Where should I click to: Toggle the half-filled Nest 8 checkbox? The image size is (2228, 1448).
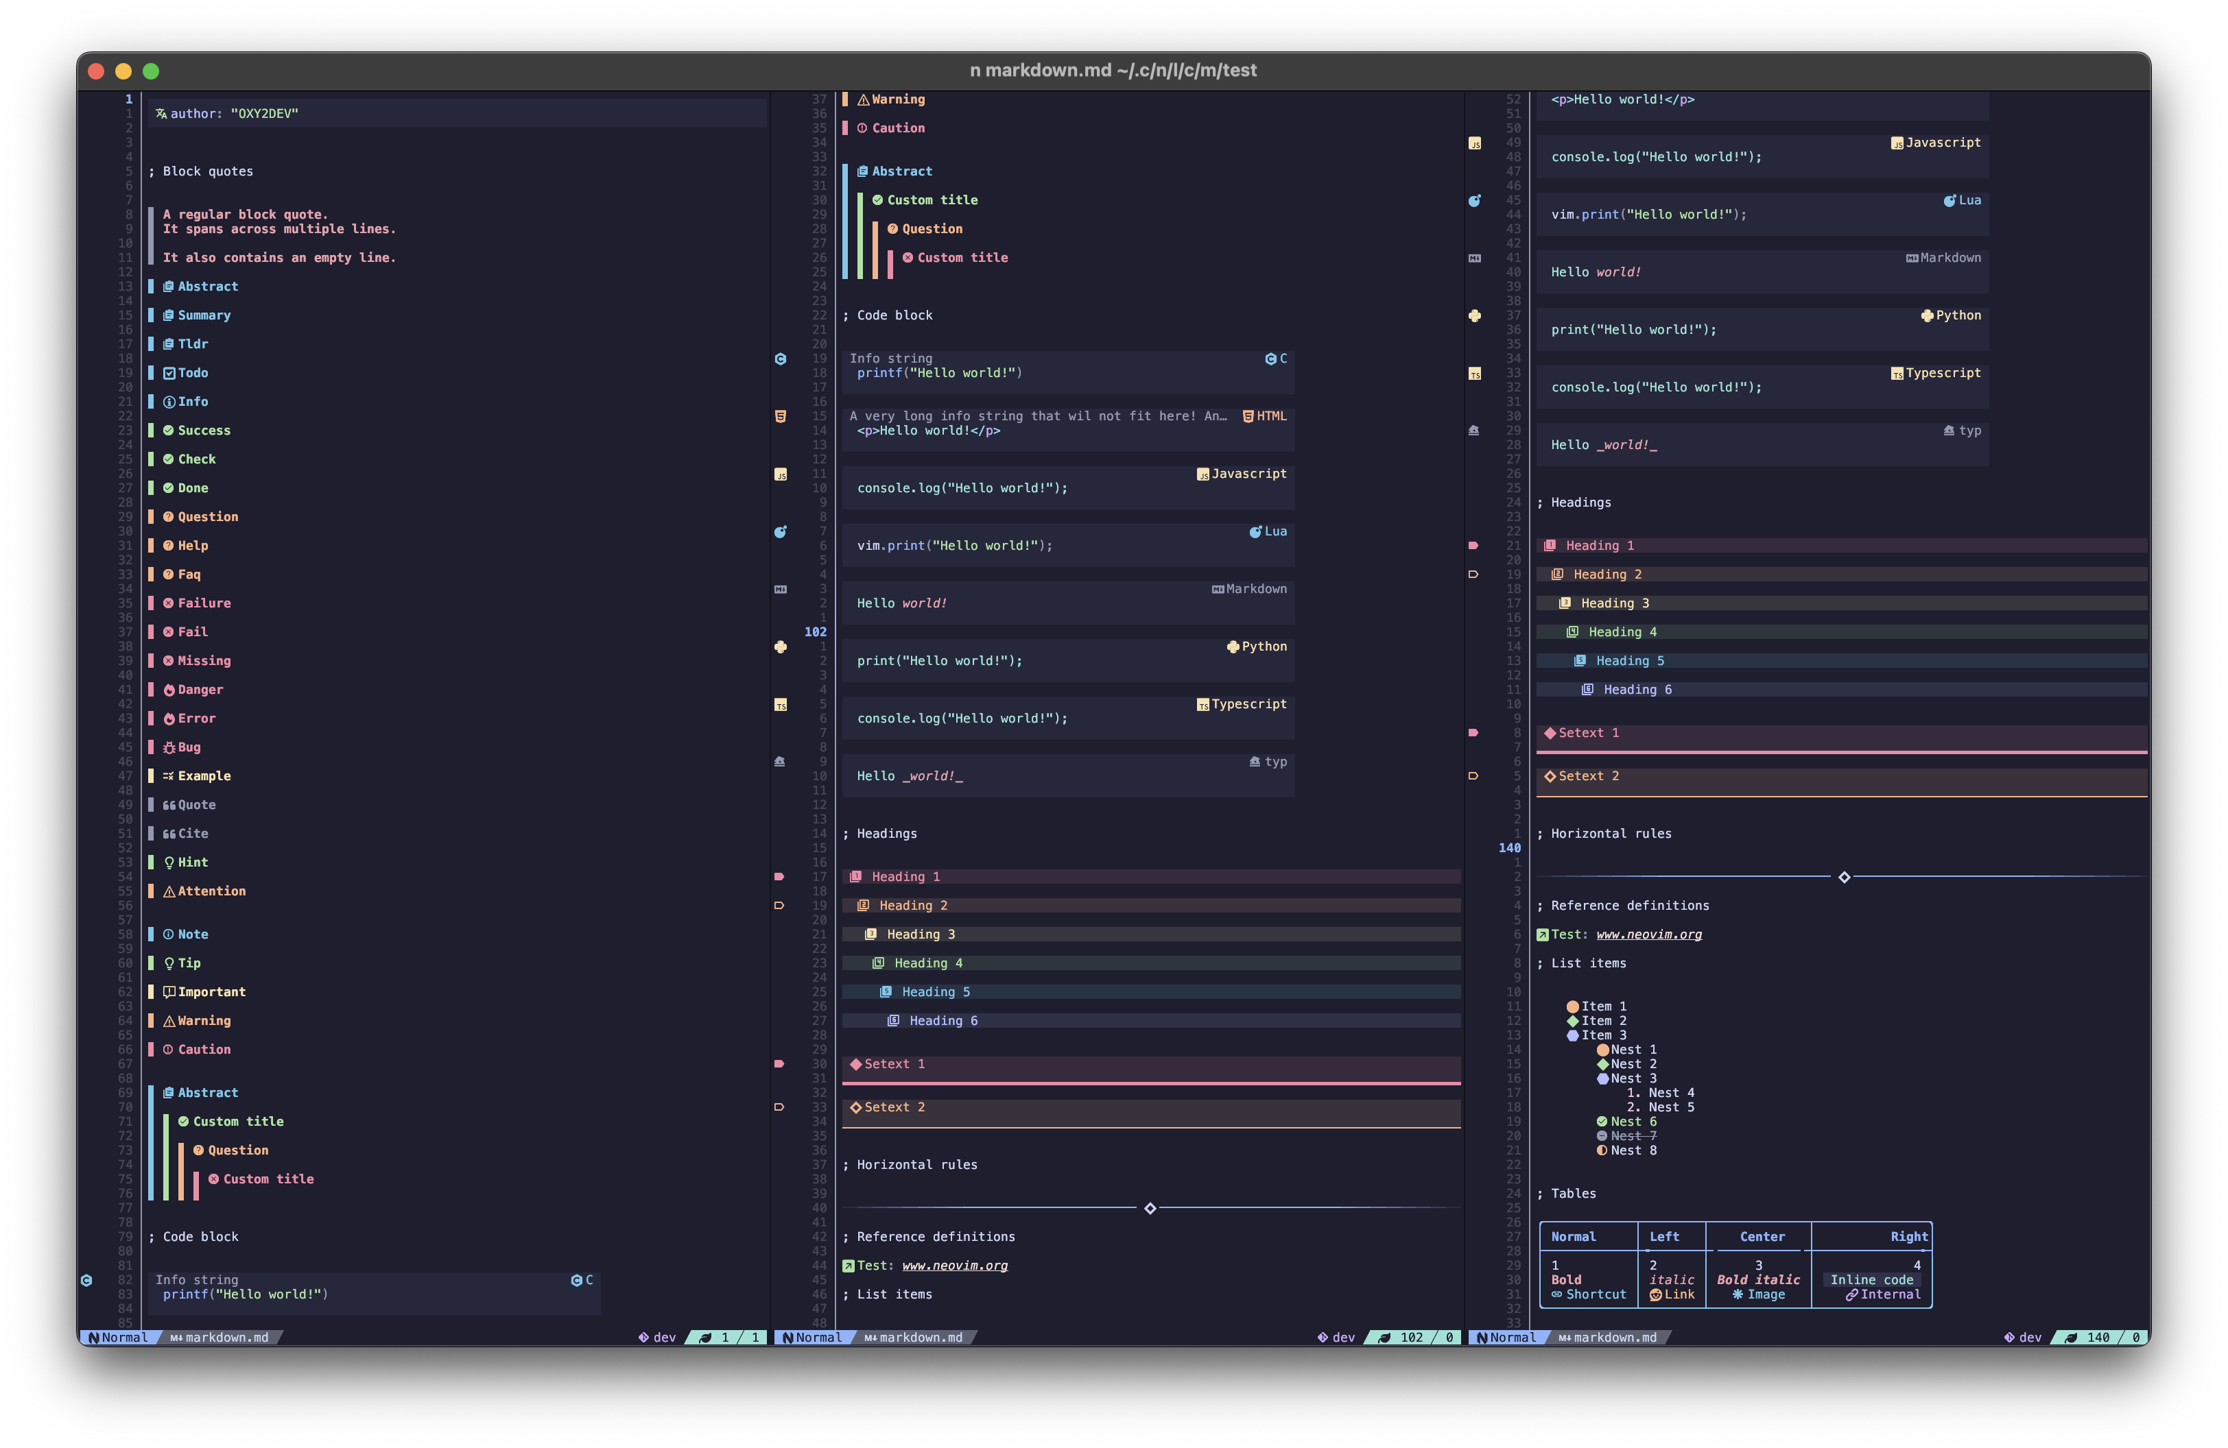pos(1602,1150)
